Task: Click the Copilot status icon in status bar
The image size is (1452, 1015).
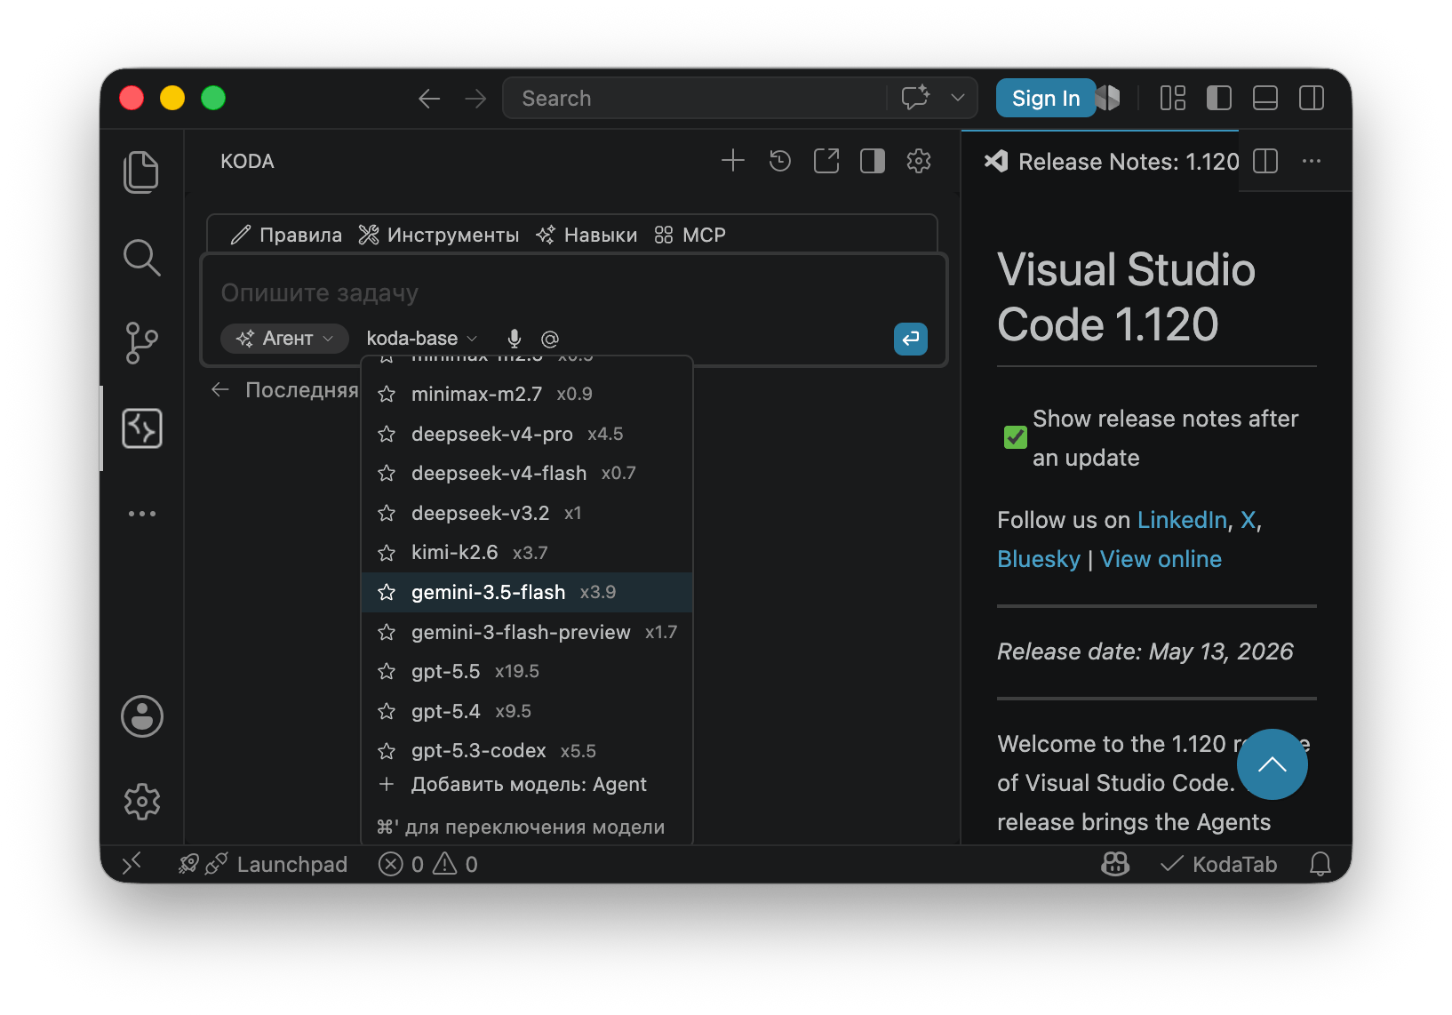Action: tap(1115, 864)
